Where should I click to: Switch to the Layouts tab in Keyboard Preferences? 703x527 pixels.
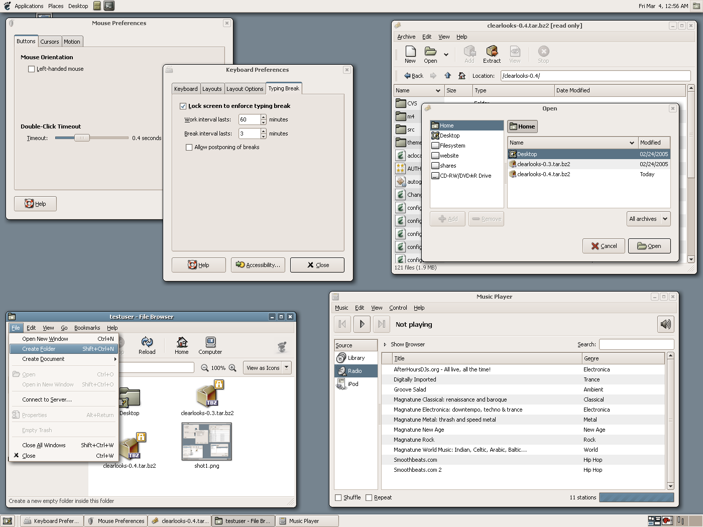(212, 89)
